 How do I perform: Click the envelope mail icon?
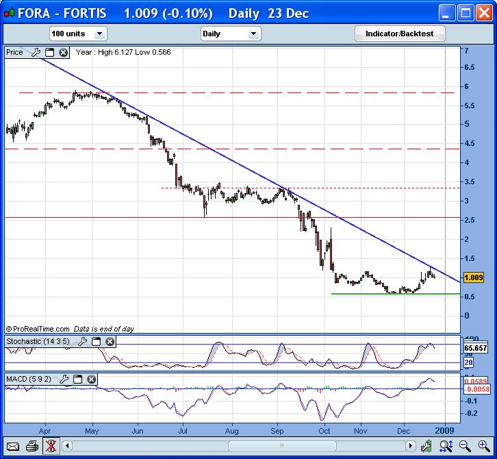13,446
